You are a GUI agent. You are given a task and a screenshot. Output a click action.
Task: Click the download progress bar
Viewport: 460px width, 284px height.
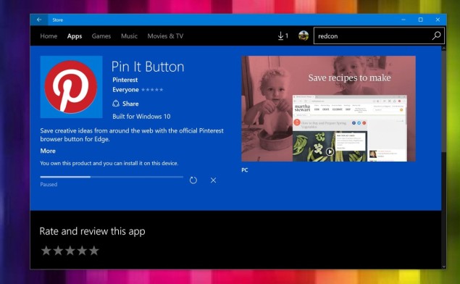tap(112, 177)
